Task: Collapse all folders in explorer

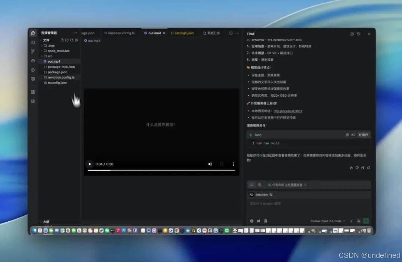Action: [76, 40]
